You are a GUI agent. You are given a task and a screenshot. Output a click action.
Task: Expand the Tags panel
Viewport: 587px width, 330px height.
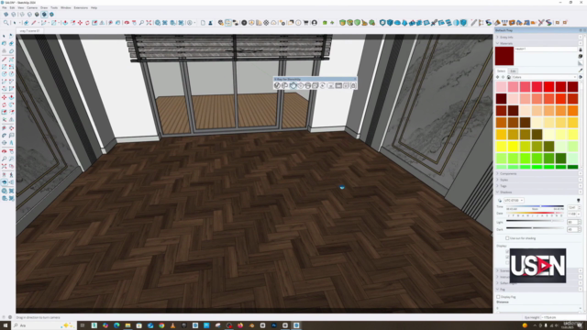click(538, 186)
